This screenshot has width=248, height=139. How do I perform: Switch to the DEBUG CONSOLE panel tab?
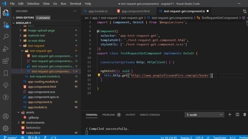tap(150, 115)
